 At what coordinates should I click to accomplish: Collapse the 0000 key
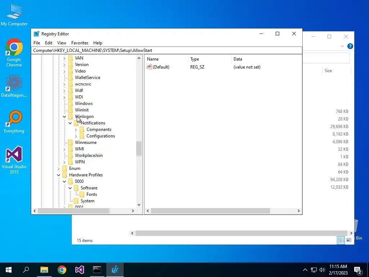coord(64,181)
